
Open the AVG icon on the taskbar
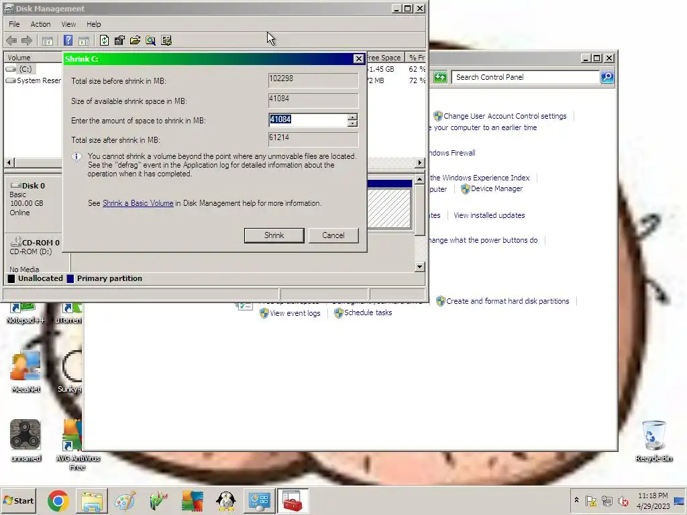click(x=193, y=501)
